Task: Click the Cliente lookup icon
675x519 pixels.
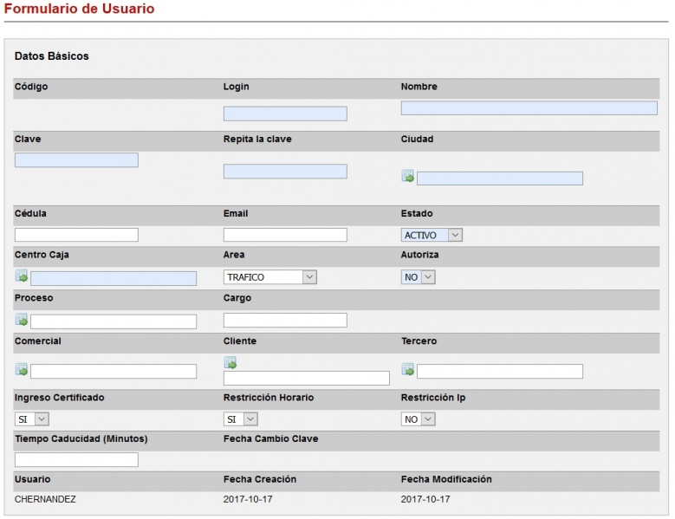Action: click(230, 362)
